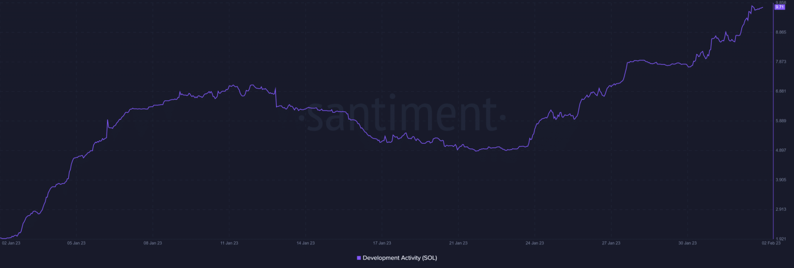Click the 21 Jan 23 axis label
The width and height of the screenshot is (794, 268).
pyautogui.click(x=459, y=243)
